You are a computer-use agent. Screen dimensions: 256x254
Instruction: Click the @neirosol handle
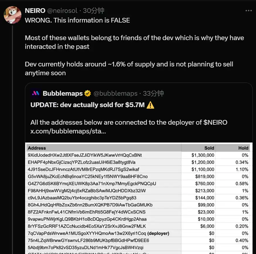tap(62, 11)
